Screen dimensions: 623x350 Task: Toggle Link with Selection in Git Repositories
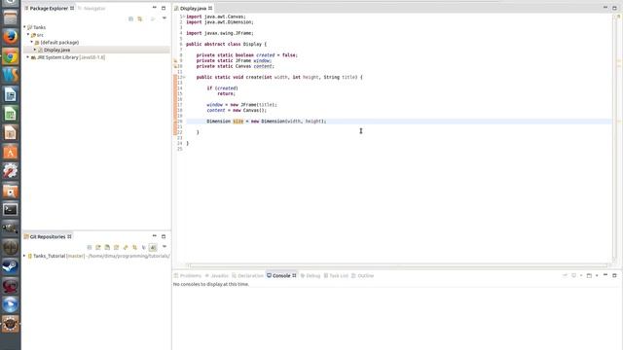(134, 247)
